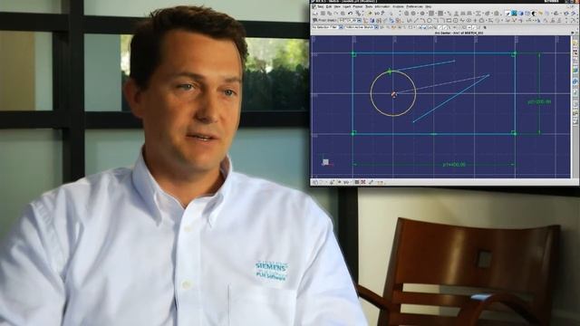The width and height of the screenshot is (580, 326).
Task: Select the circle's center point
Action: (x=393, y=94)
